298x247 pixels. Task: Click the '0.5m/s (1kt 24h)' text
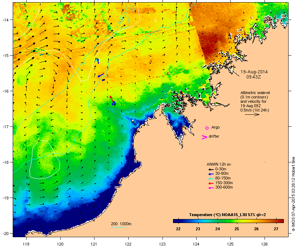point(255,110)
